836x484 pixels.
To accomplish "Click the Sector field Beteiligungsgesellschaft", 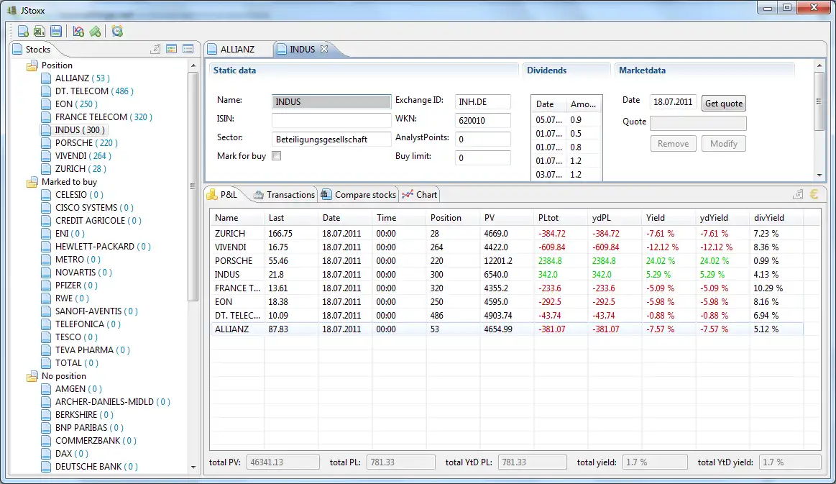I will click(331, 140).
